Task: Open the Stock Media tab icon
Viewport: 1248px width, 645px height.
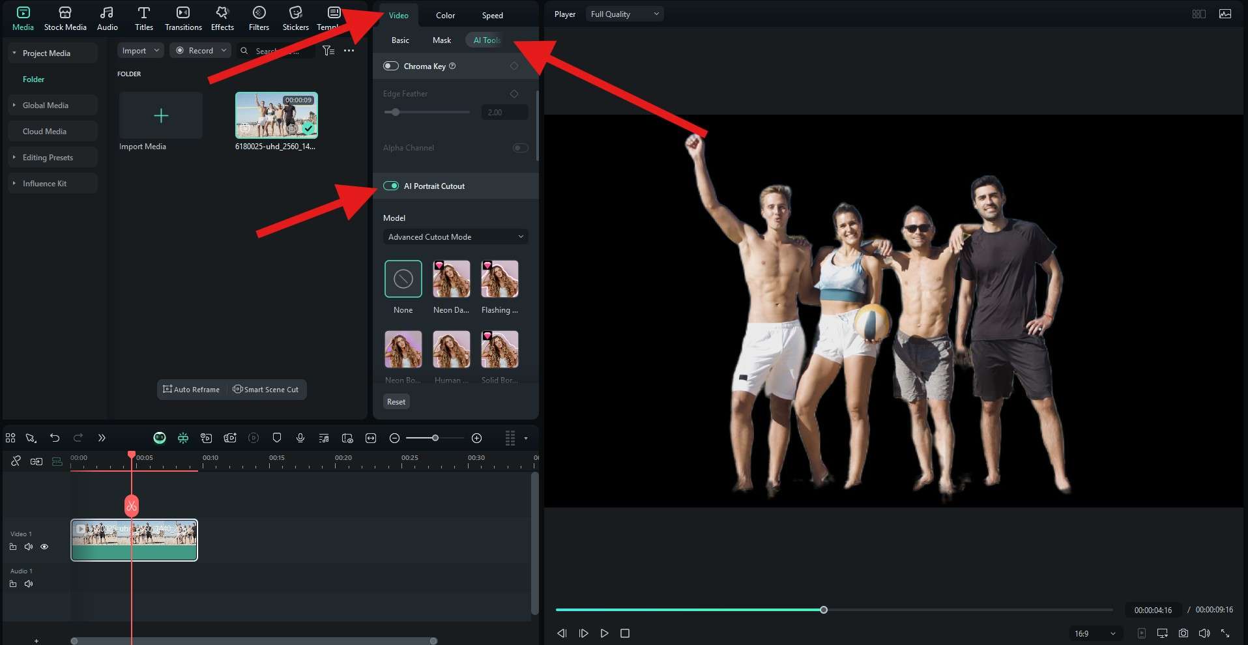Action: click(x=65, y=18)
